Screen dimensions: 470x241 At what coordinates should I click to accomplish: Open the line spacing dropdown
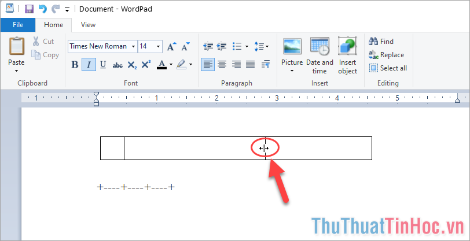pos(262,46)
